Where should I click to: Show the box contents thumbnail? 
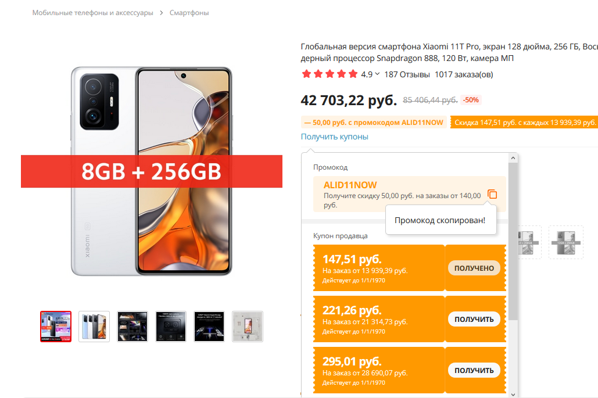tap(248, 327)
